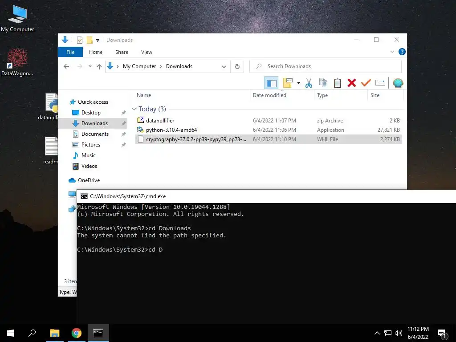Click the orange checkmark Properties icon

(366, 83)
